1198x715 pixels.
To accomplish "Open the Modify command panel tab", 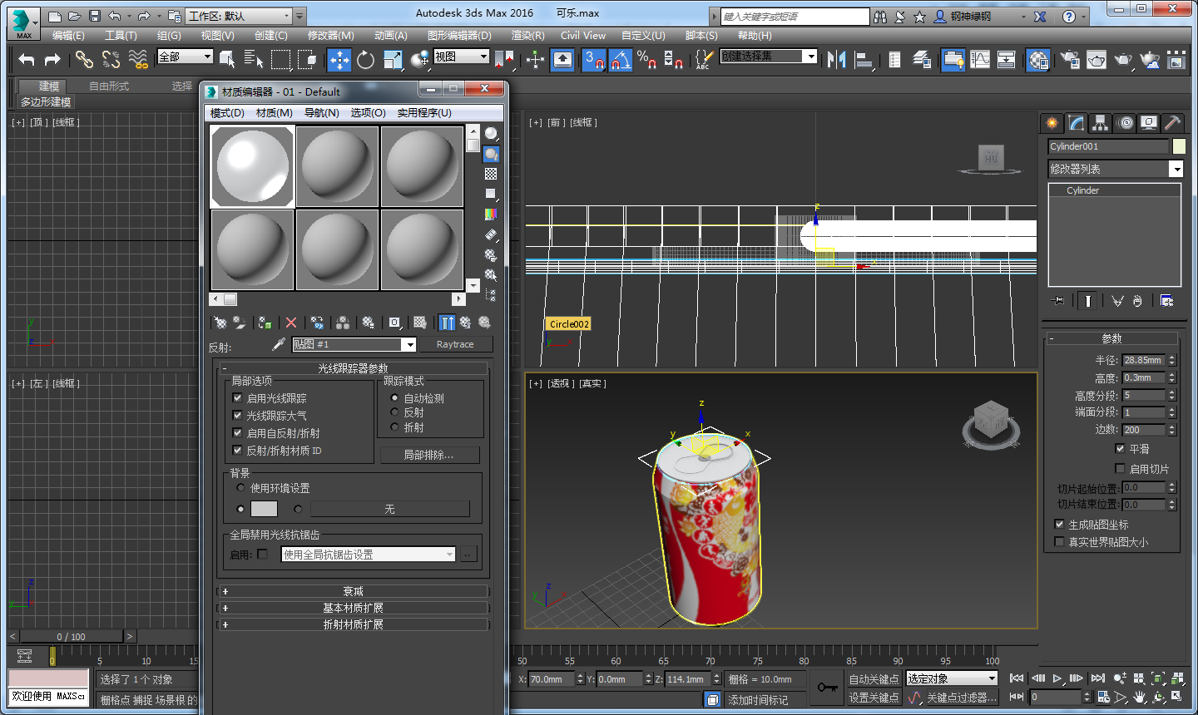I will (1077, 123).
